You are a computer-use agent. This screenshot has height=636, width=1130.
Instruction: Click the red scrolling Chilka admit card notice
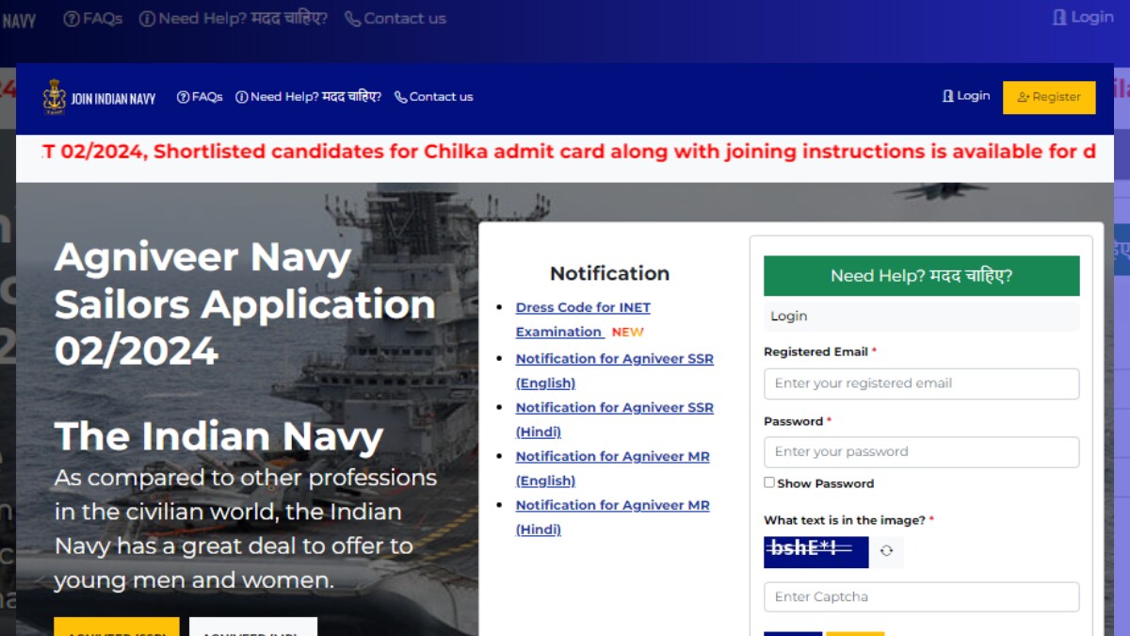click(569, 152)
